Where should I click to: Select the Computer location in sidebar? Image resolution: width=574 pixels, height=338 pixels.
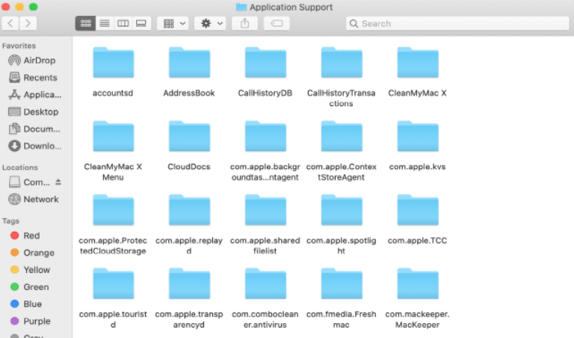click(30, 182)
